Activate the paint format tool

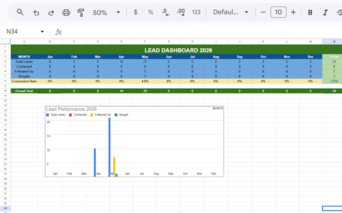point(81,13)
